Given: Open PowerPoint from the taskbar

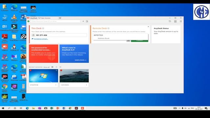Looking at the screenshot, I should (58, 108).
